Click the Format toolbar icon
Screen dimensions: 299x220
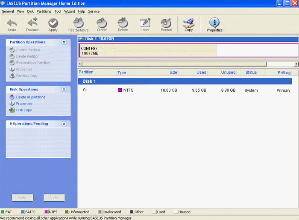click(166, 23)
